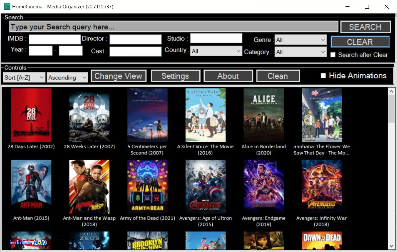Open the Ascending order dropdown
The image size is (397, 252).
(x=67, y=78)
